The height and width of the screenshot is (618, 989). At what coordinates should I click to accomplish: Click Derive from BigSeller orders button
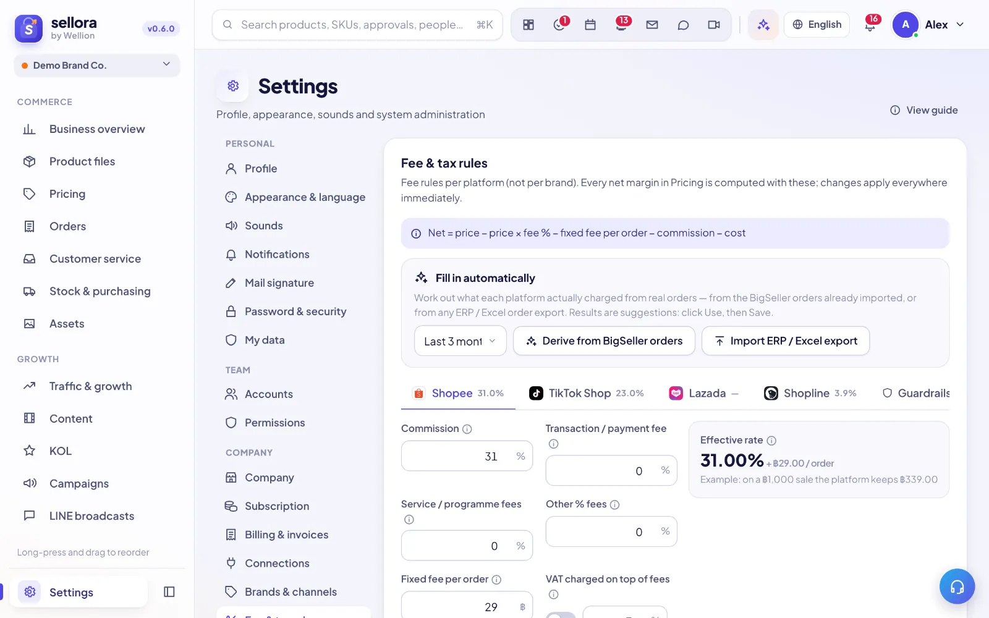click(x=604, y=341)
